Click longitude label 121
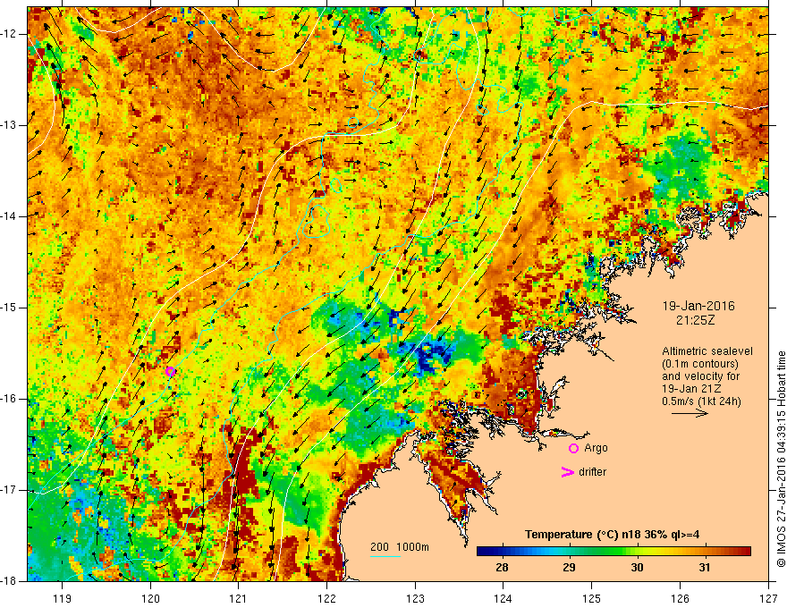 (x=239, y=598)
